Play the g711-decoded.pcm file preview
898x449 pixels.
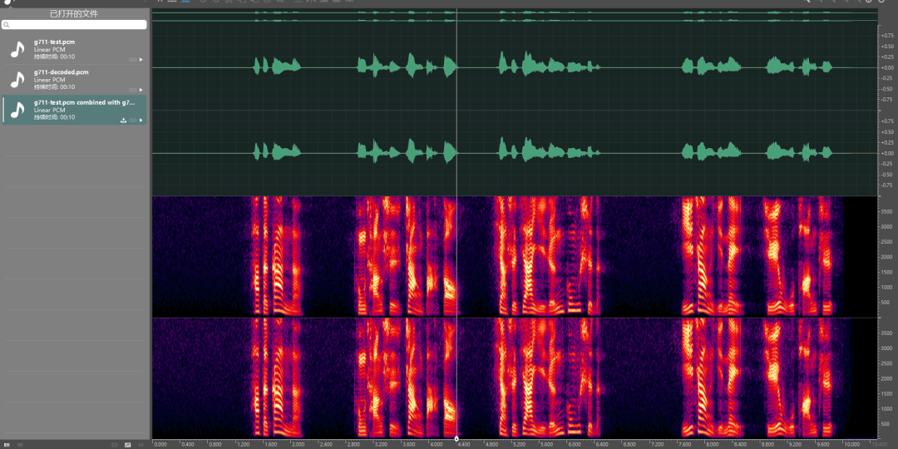point(141,90)
